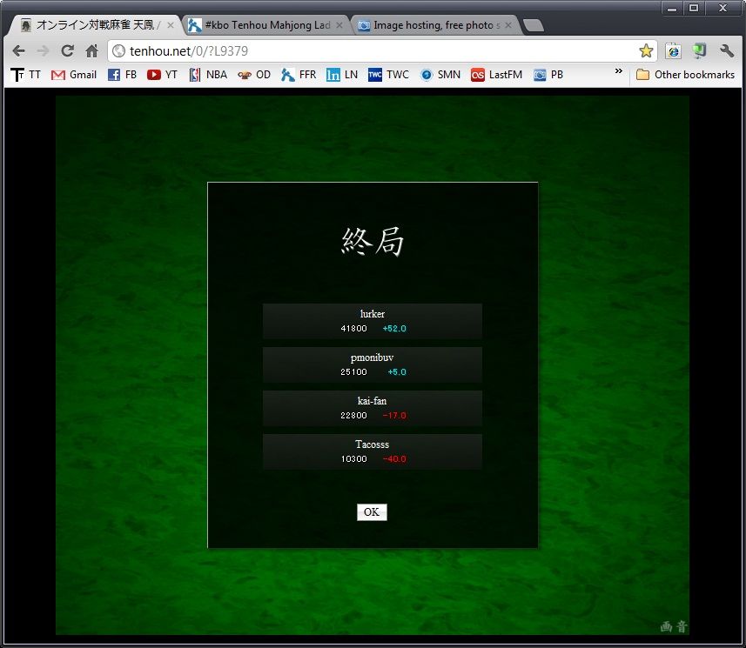This screenshot has height=648, width=746.
Task: Switch to the Image hosting tab
Action: pos(429,25)
